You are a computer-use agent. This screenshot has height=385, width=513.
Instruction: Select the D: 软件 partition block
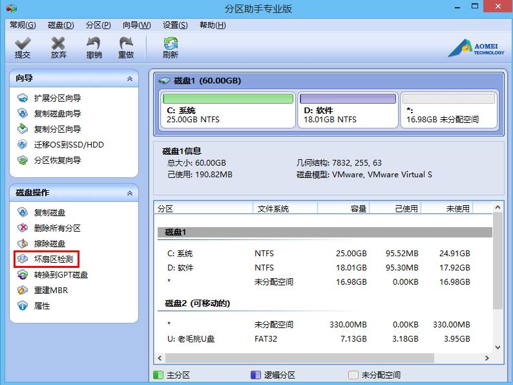(x=348, y=110)
